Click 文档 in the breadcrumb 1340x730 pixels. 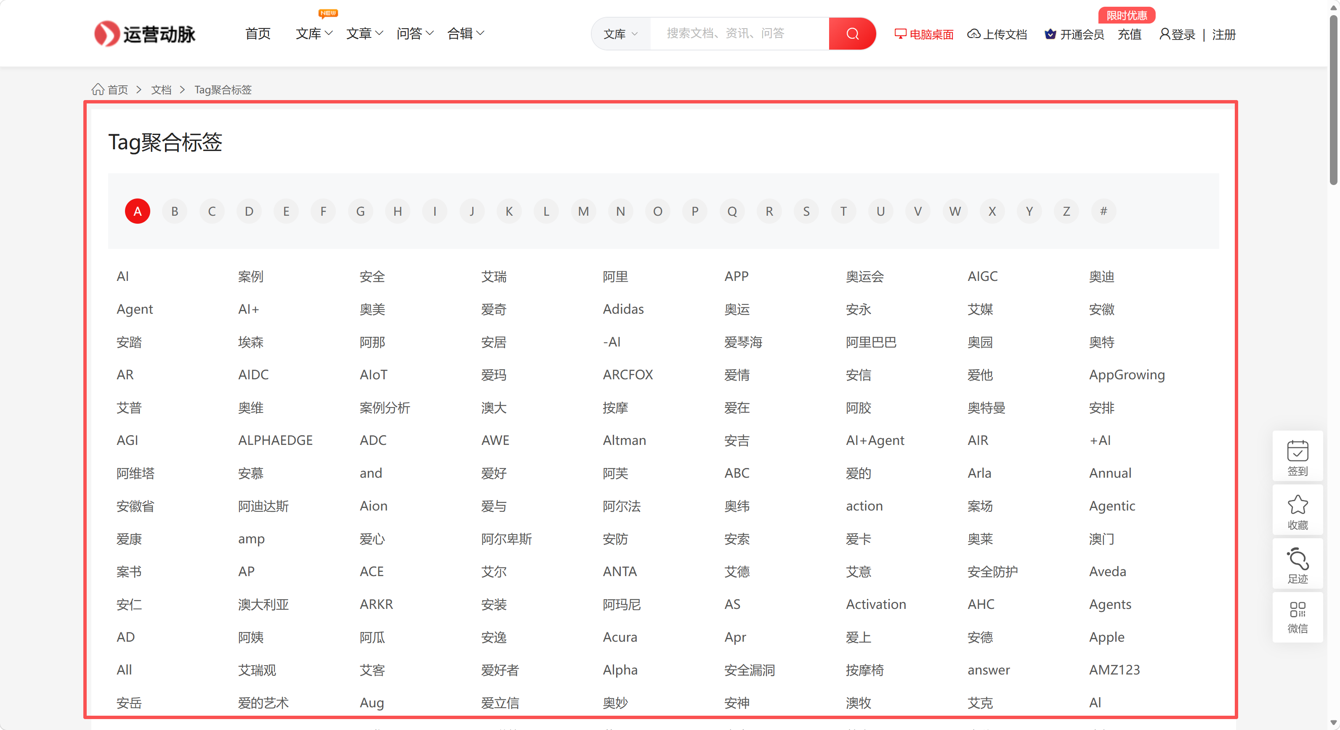pos(161,90)
